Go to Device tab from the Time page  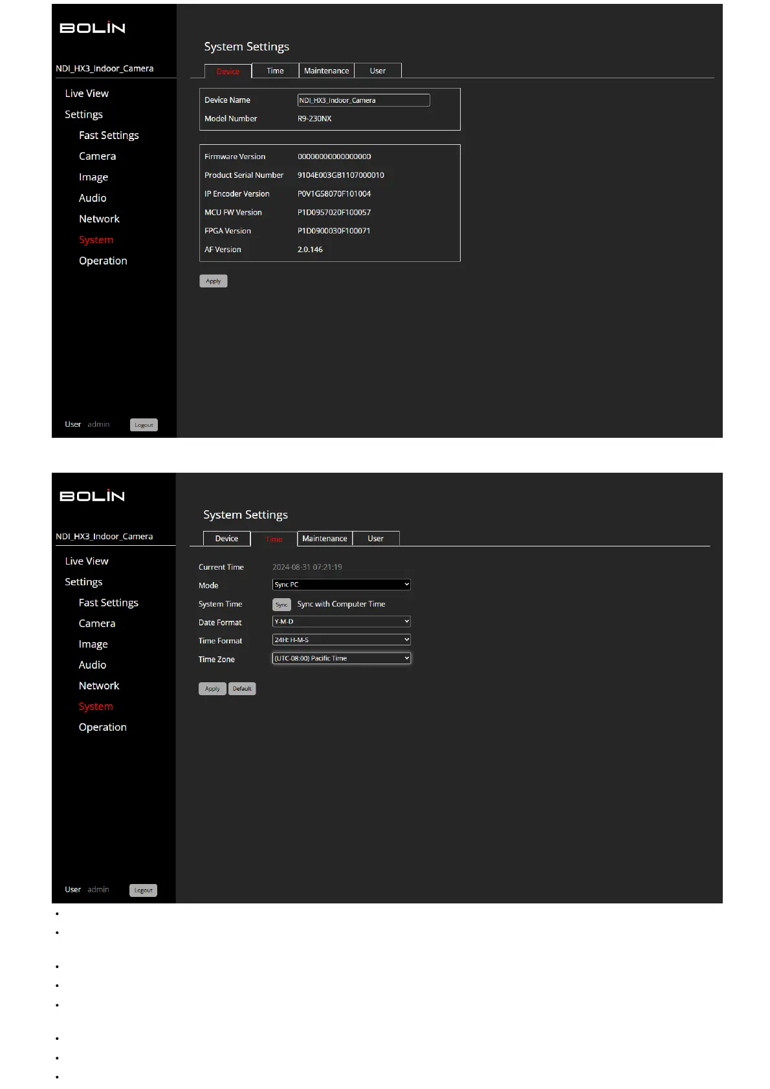226,539
